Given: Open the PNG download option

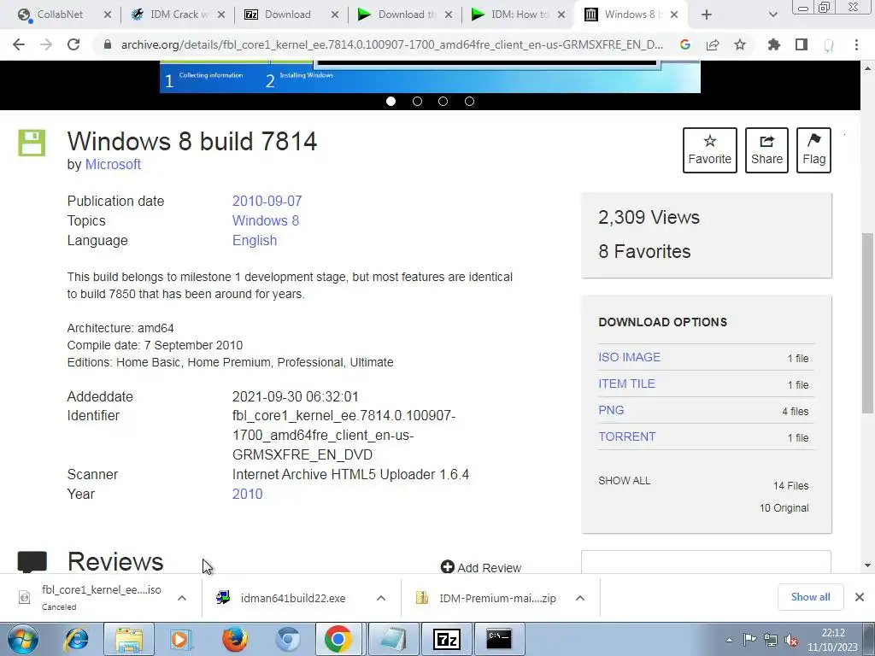Looking at the screenshot, I should tap(611, 410).
